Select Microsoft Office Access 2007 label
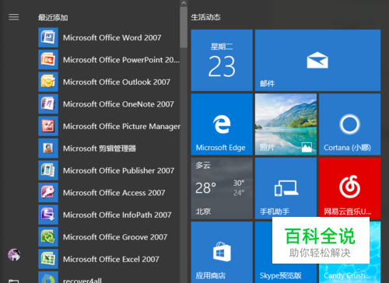Image resolution: width=389 pixels, height=283 pixels. tap(114, 193)
